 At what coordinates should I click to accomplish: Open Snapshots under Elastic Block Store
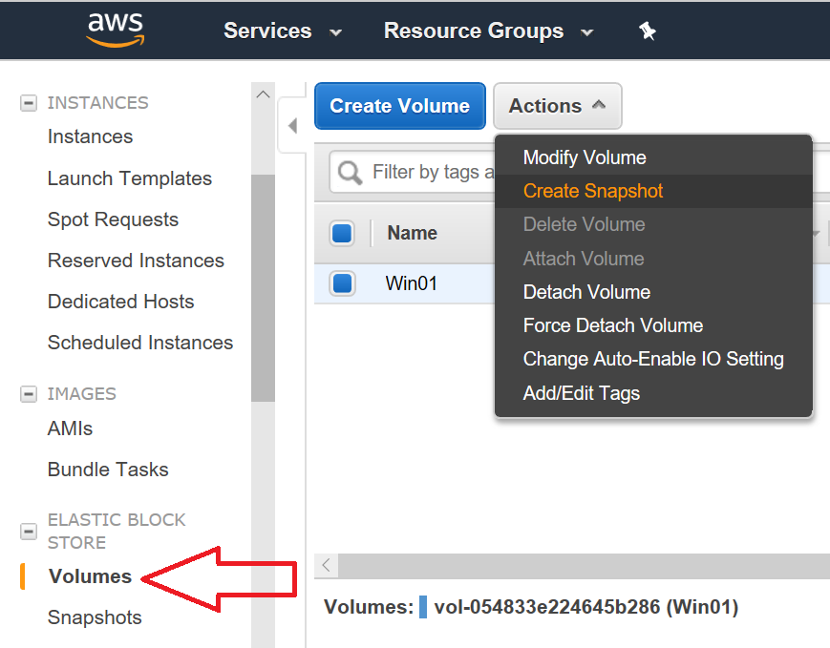[x=95, y=617]
